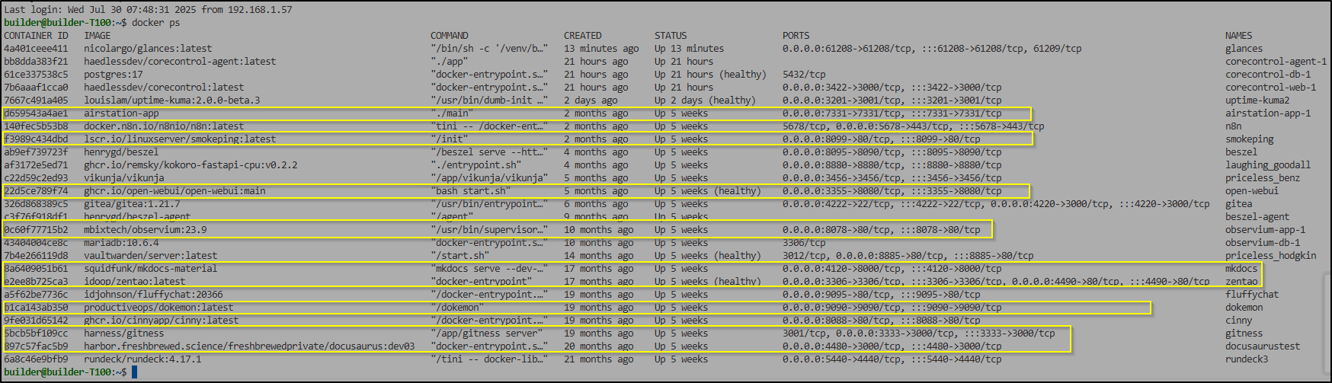The width and height of the screenshot is (1332, 383).
Task: Select container name uptime-kuma2
Action: (1257, 101)
